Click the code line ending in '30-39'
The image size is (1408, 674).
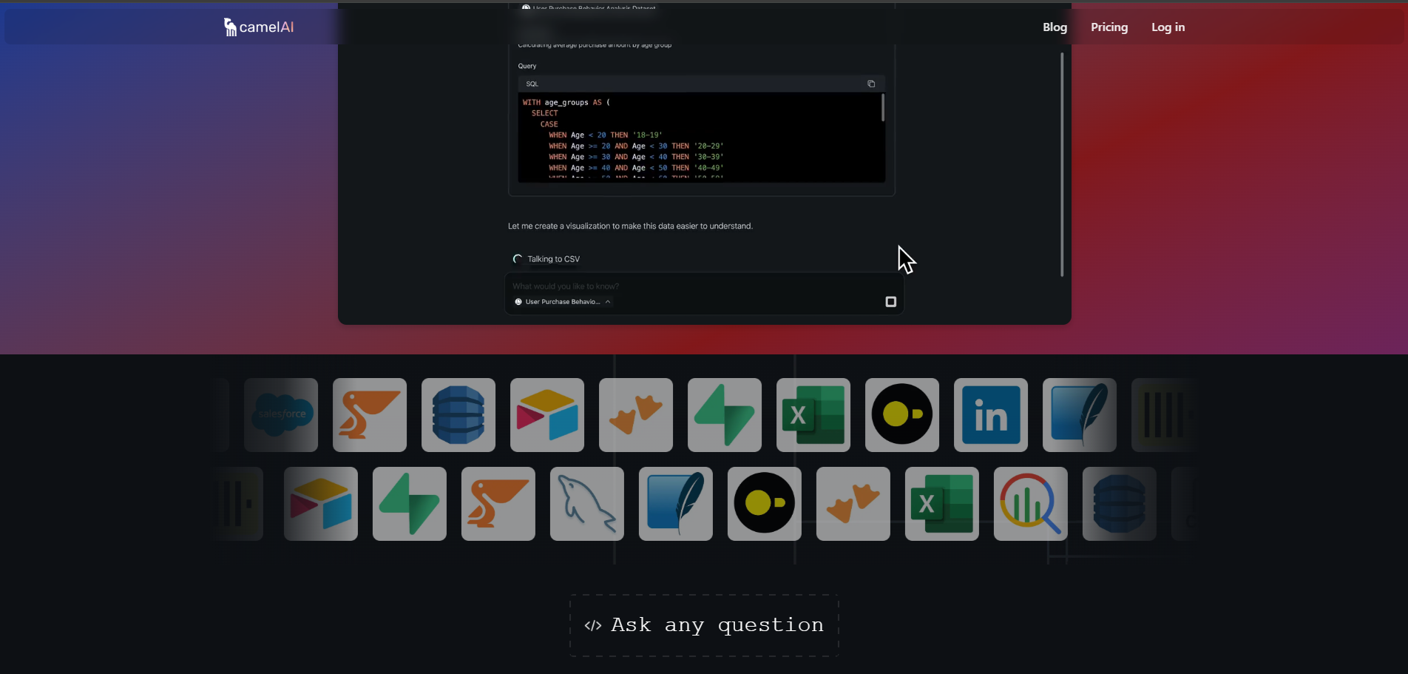pyautogui.click(x=636, y=157)
